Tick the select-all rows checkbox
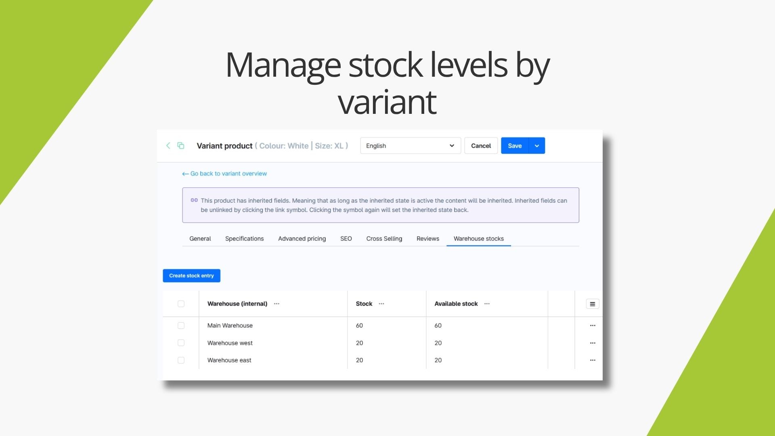 [181, 304]
